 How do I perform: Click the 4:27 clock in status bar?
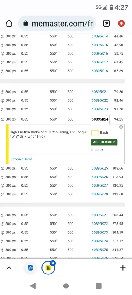121,7
